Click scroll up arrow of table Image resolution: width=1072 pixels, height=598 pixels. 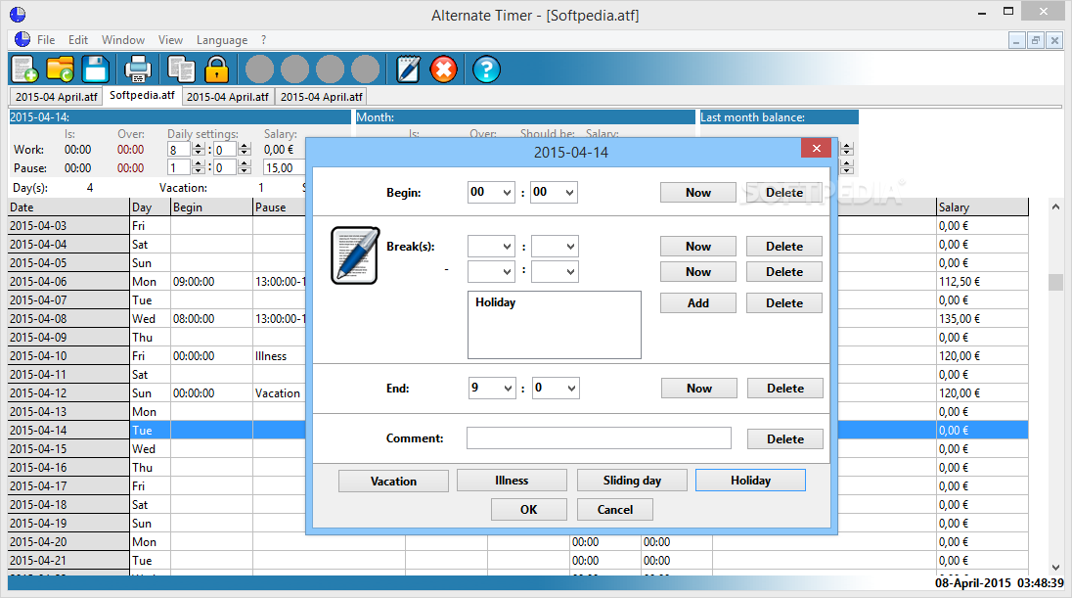[x=1055, y=206]
